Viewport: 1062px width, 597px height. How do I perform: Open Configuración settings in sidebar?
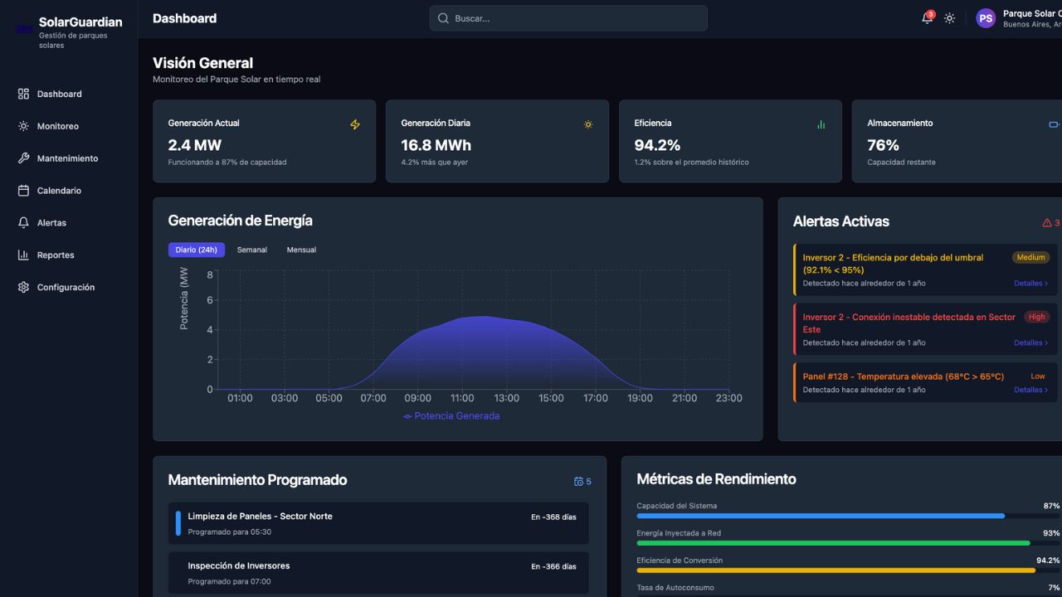pos(69,288)
